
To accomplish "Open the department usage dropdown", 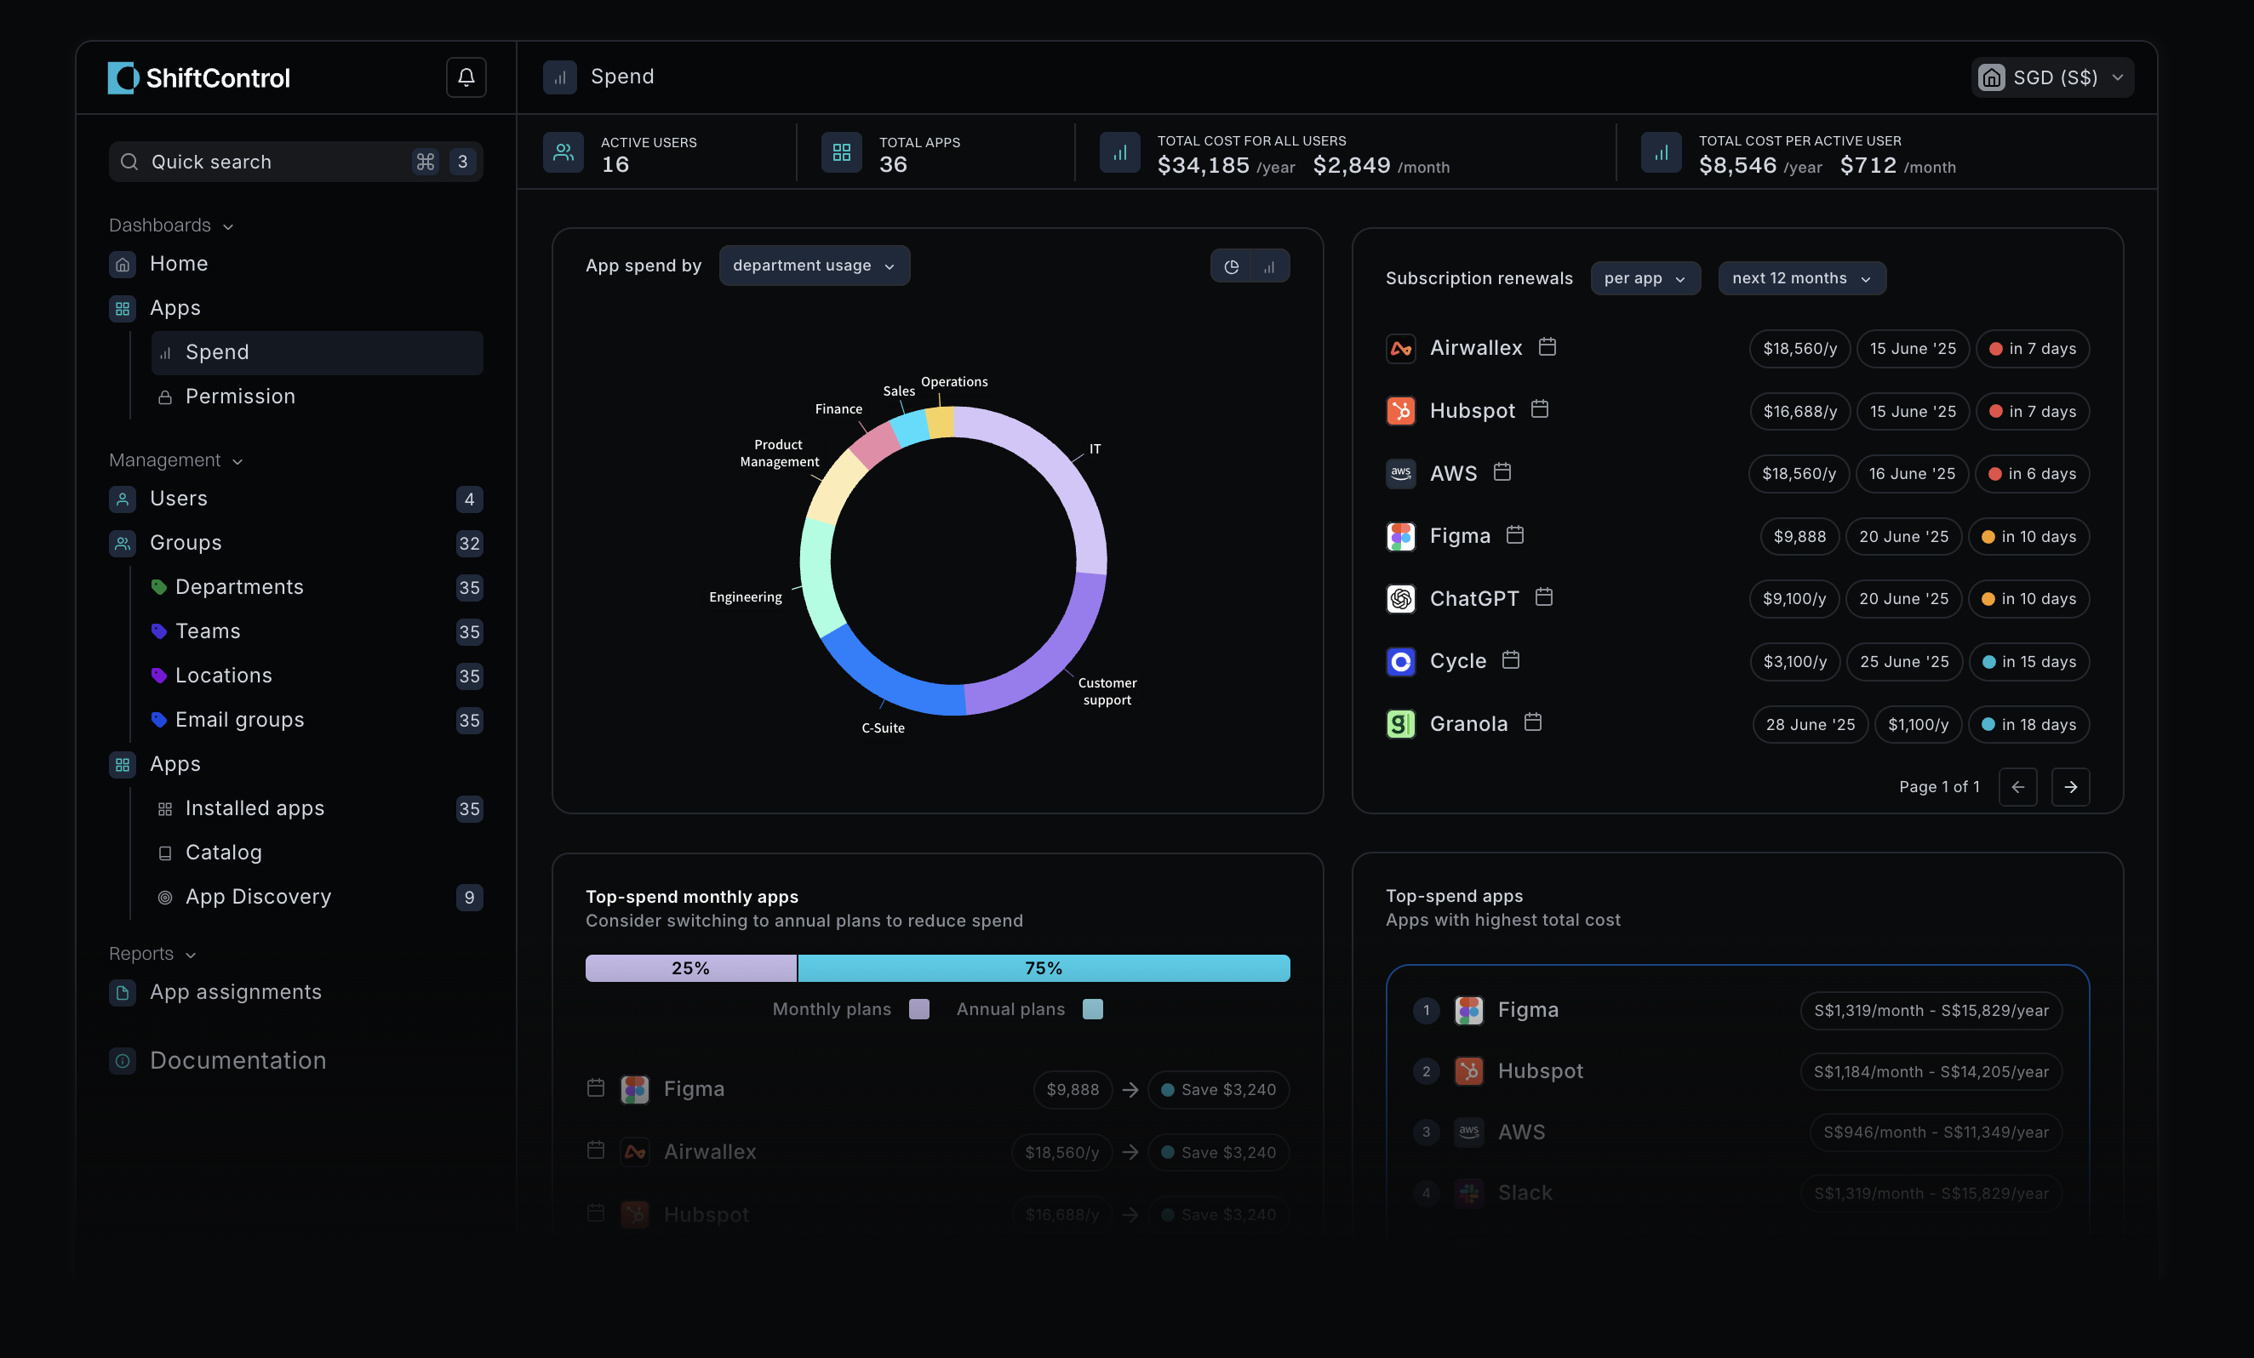I will (813, 265).
